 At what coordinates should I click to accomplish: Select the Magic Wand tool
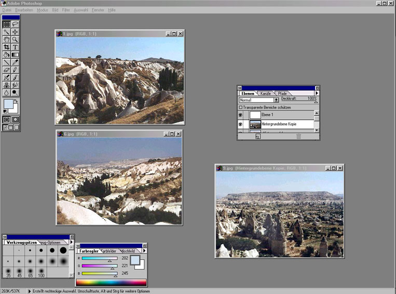pos(6,32)
